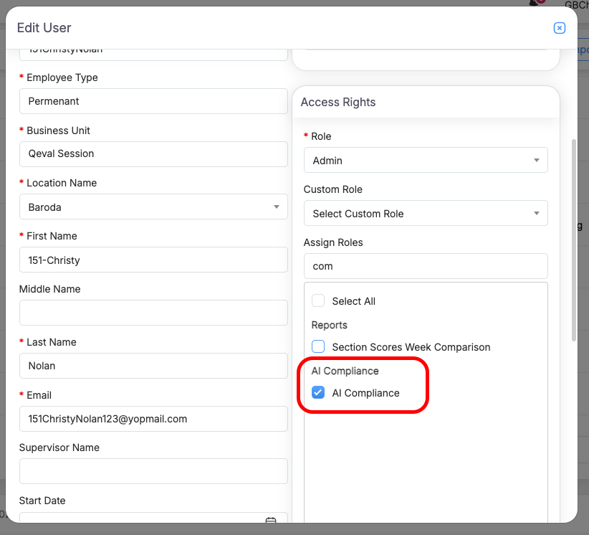This screenshot has height=535, width=589.
Task: Uncheck the AI Compliance checkbox
Action: pos(318,393)
